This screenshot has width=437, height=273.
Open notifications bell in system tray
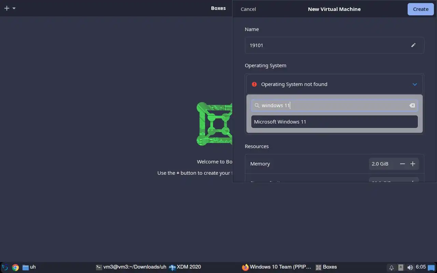(x=391, y=268)
